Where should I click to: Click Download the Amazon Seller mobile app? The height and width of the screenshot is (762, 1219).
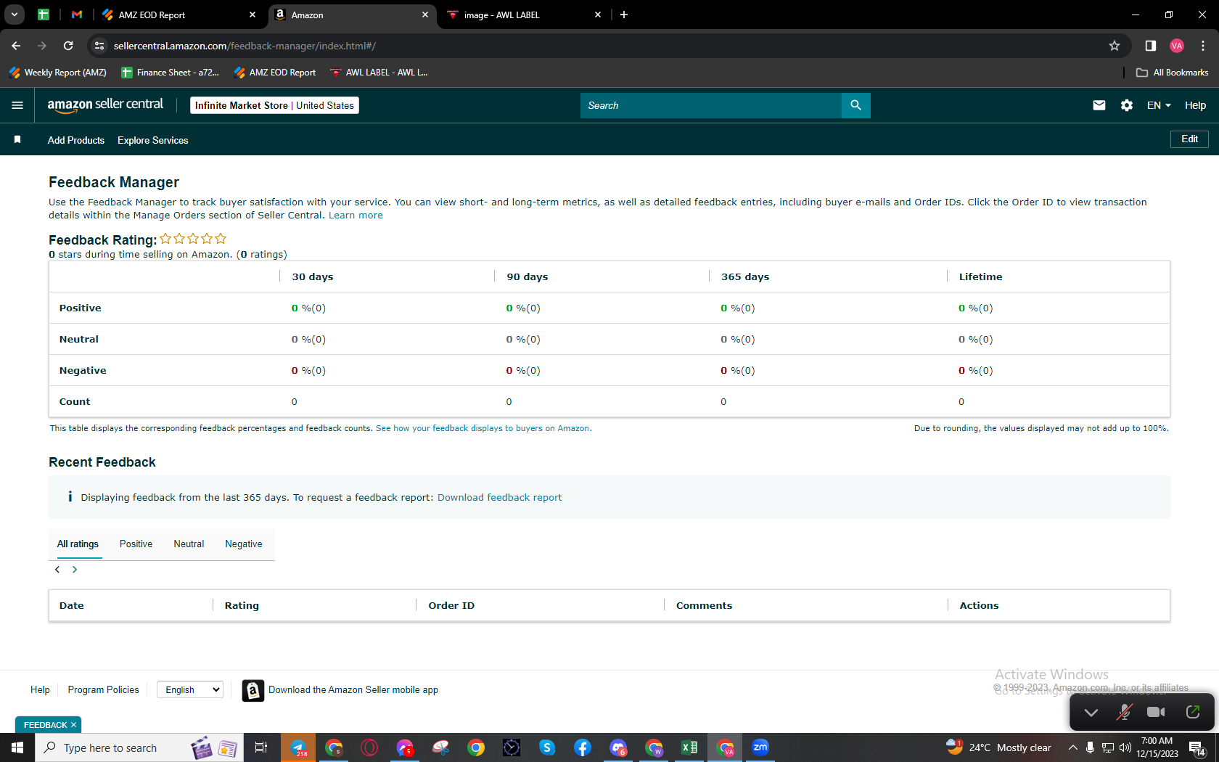tap(353, 690)
